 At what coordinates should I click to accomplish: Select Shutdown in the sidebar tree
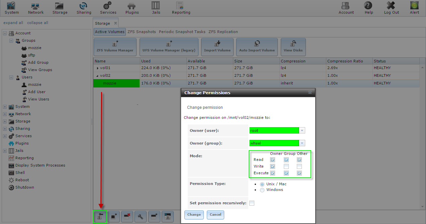point(24,187)
